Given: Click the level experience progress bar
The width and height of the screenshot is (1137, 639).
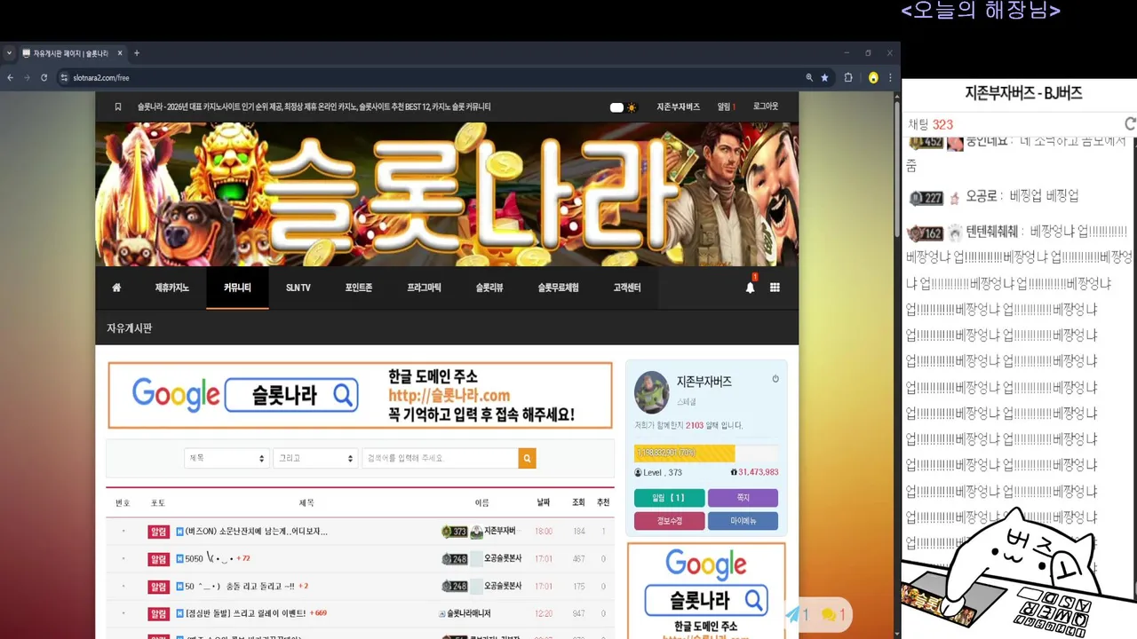Looking at the screenshot, I should tap(705, 453).
